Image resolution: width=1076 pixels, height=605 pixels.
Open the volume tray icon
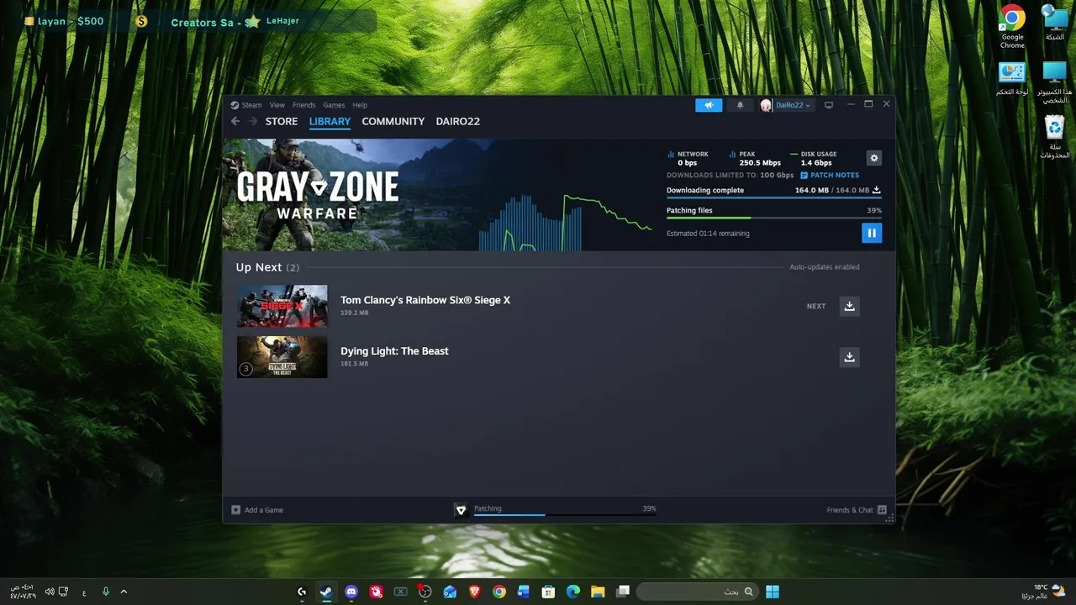click(50, 592)
